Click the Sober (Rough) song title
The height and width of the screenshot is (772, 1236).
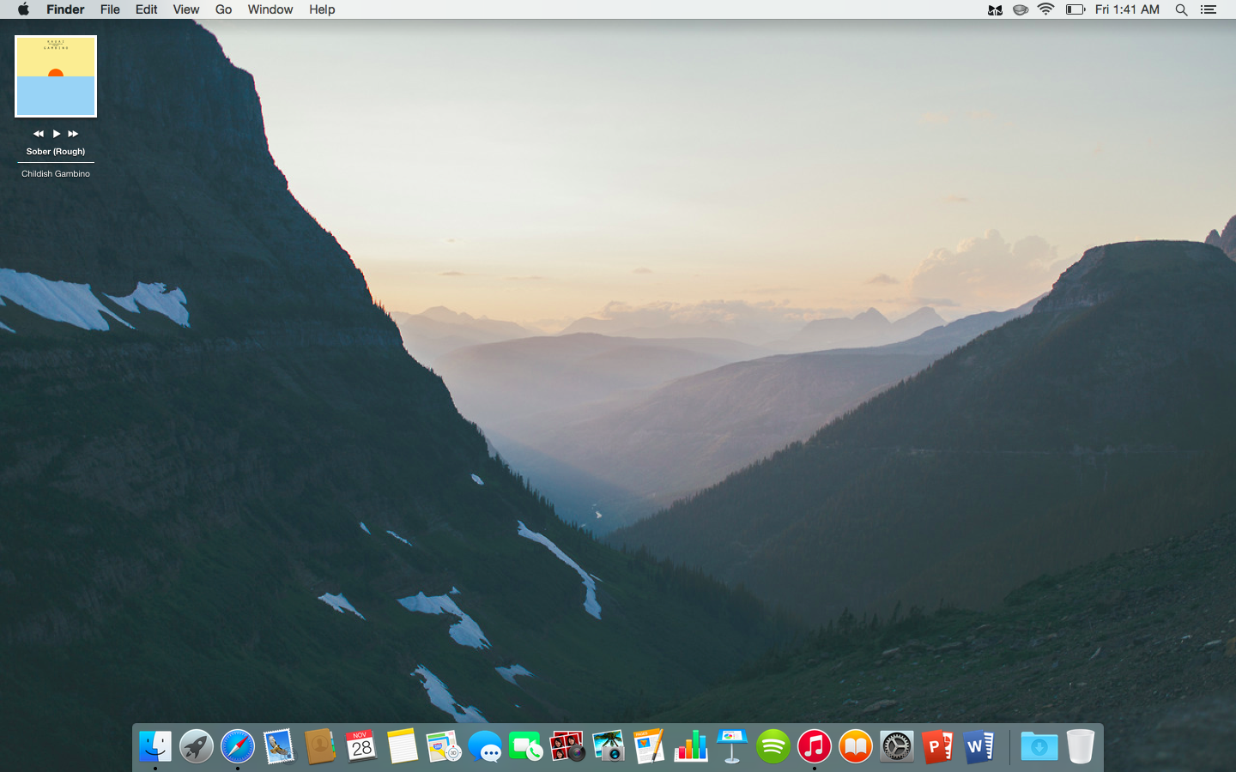(56, 152)
